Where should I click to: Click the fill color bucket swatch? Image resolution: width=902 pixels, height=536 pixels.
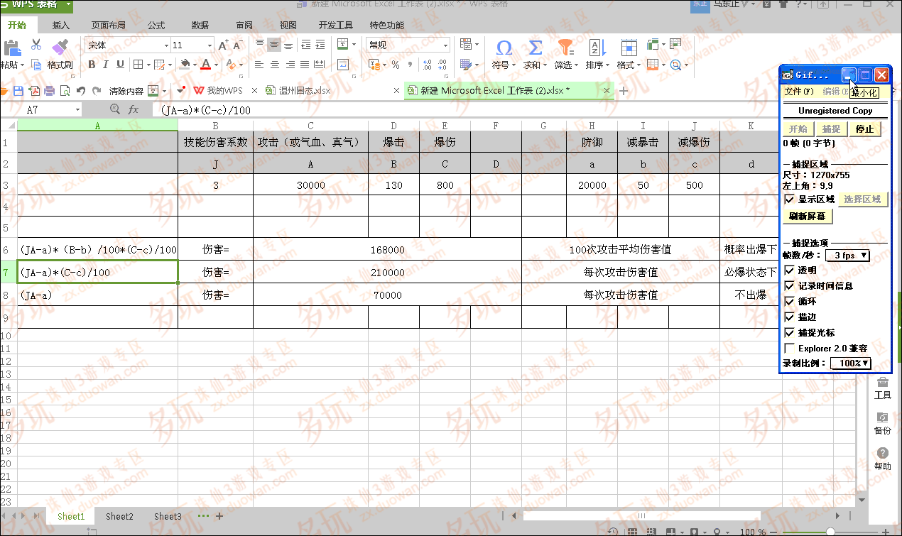pyautogui.click(x=185, y=65)
